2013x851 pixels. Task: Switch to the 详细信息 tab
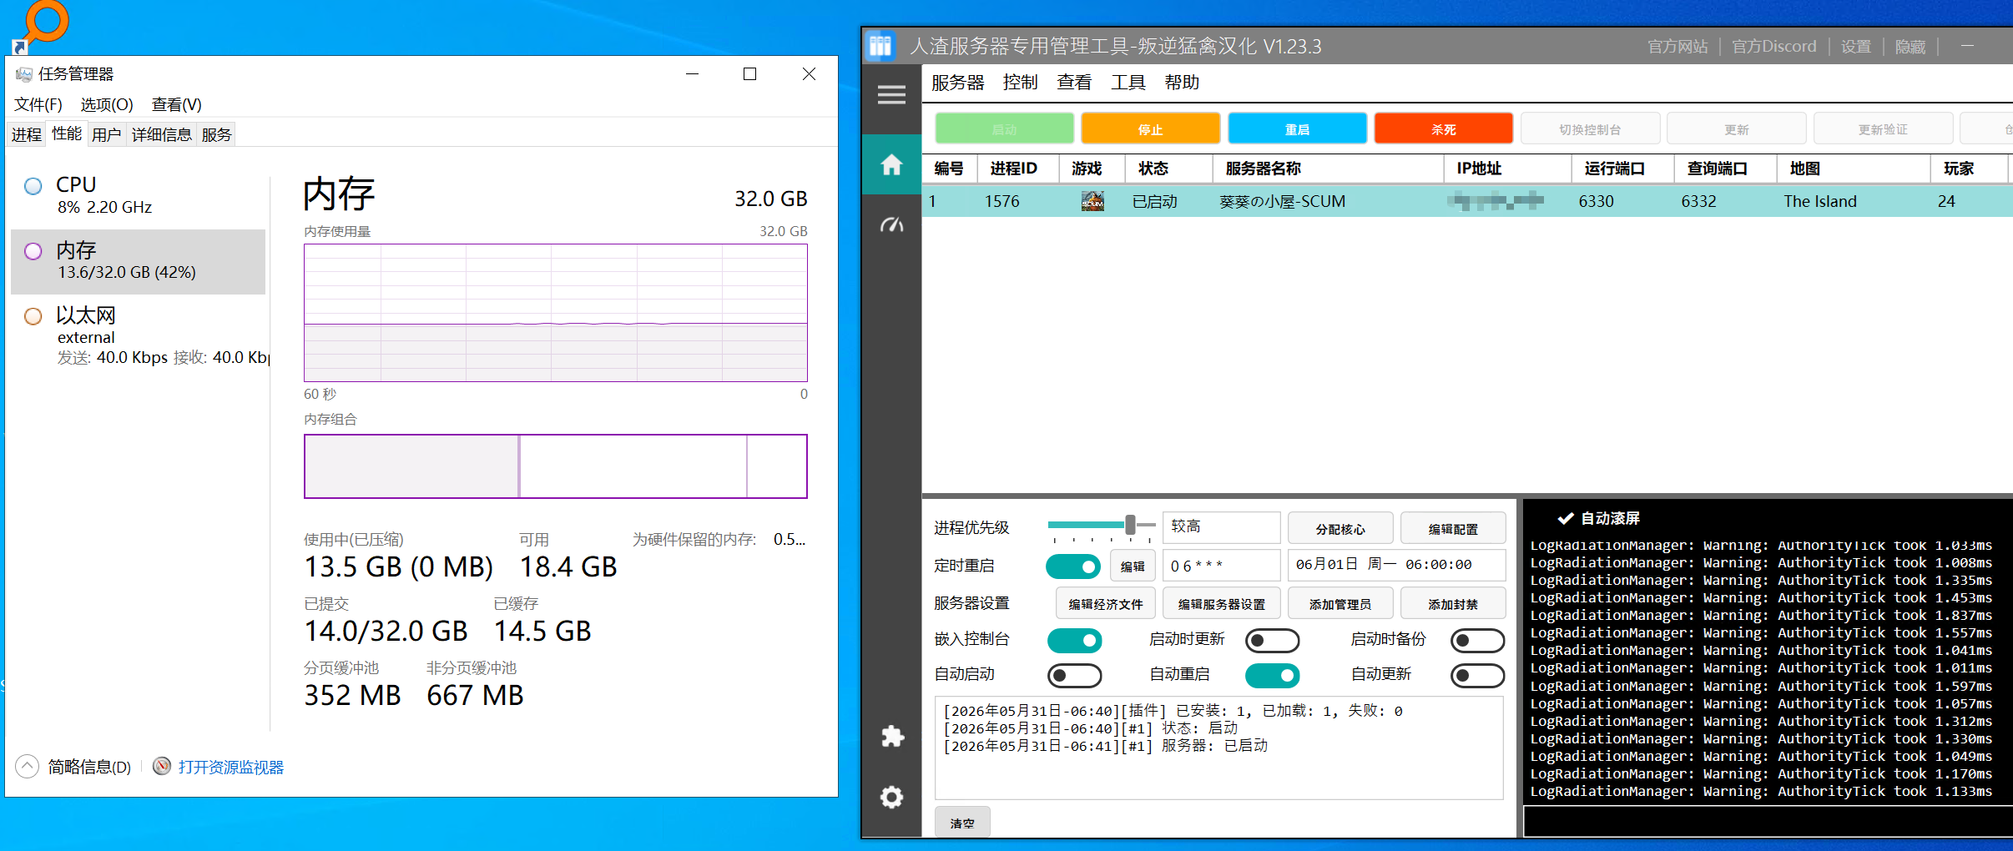point(161,134)
